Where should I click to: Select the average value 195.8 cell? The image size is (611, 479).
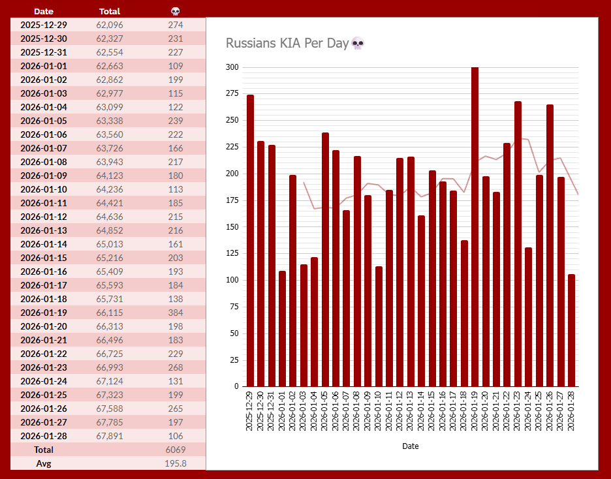click(x=175, y=463)
